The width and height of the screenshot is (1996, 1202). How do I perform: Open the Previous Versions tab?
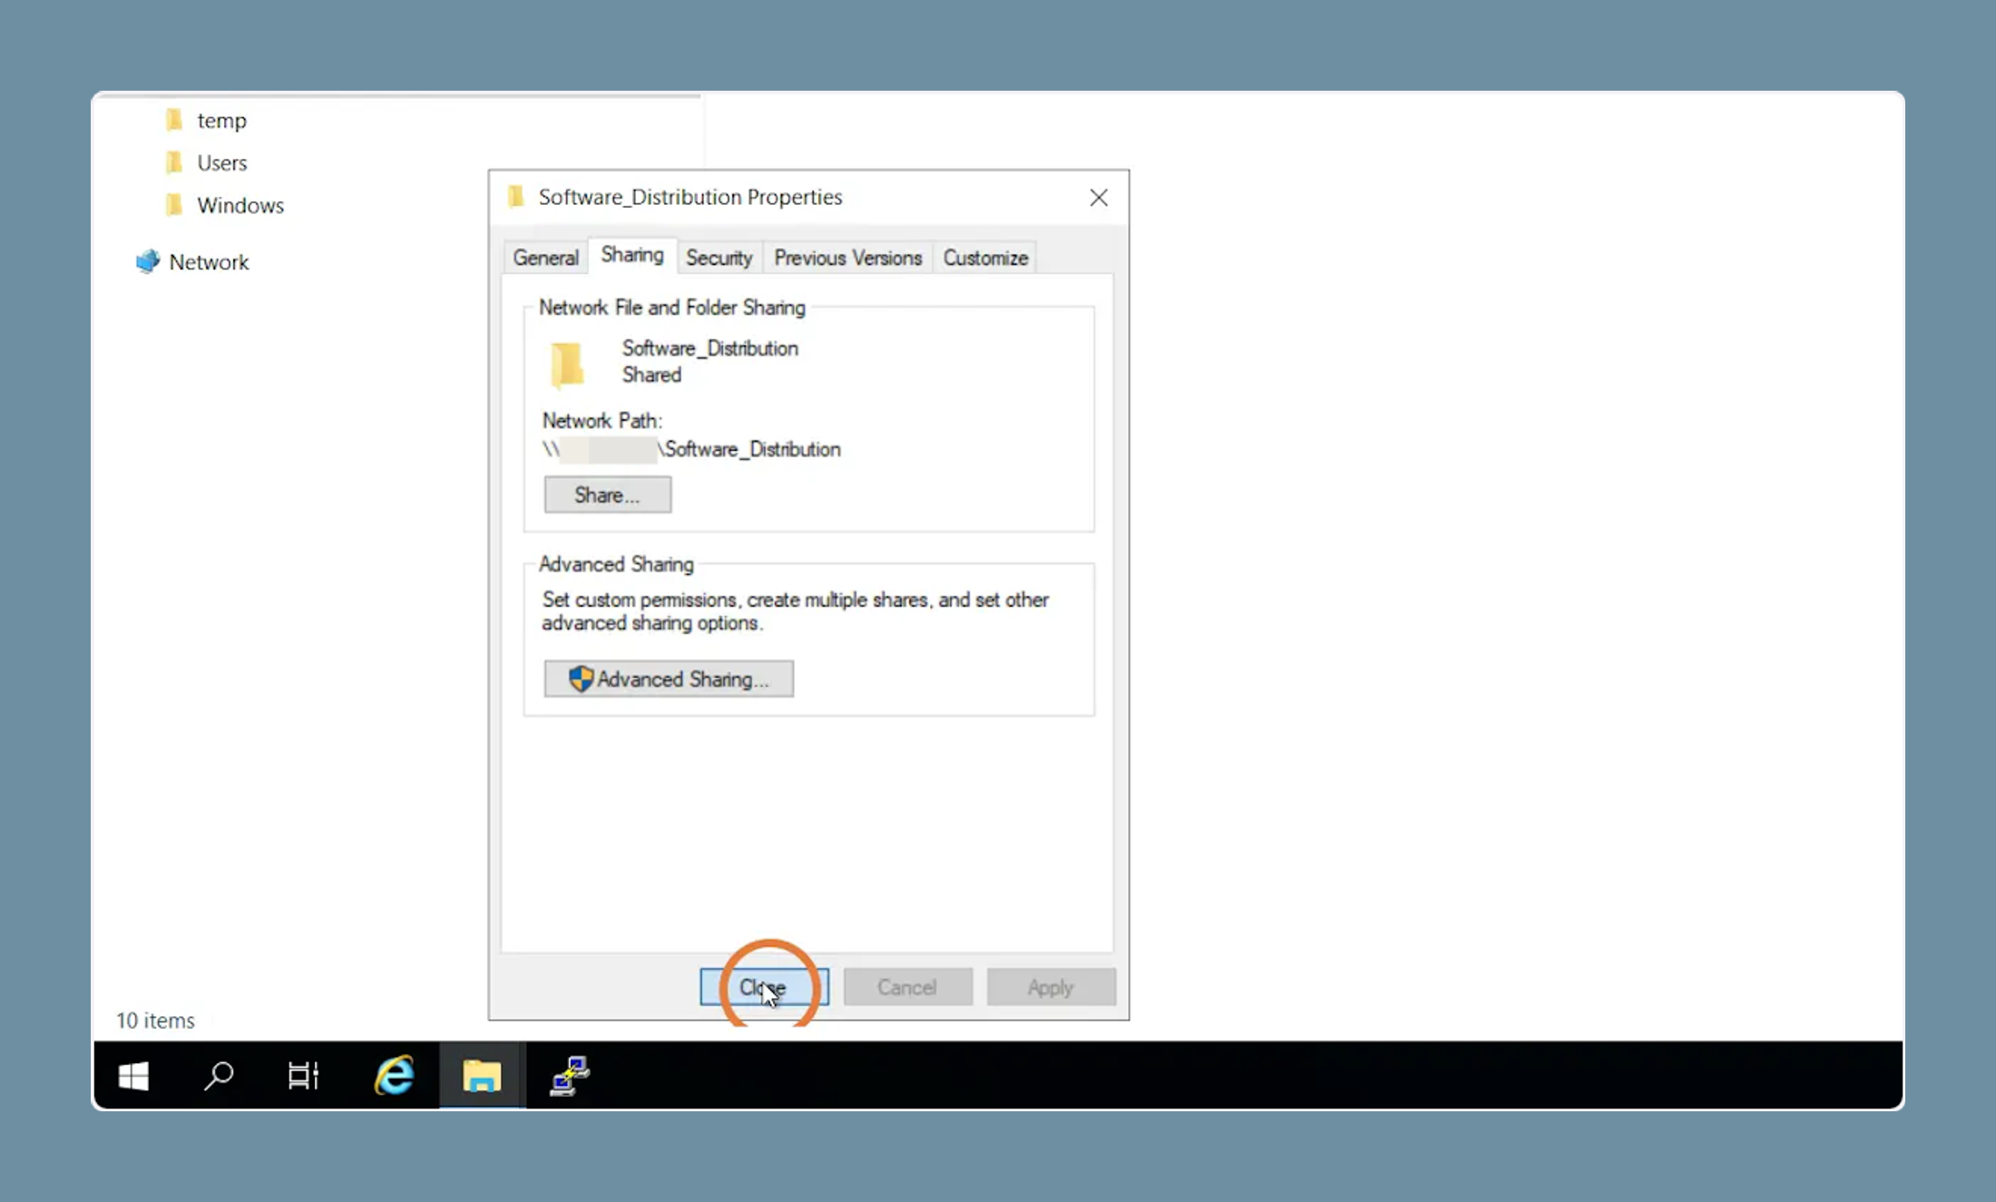(x=847, y=258)
